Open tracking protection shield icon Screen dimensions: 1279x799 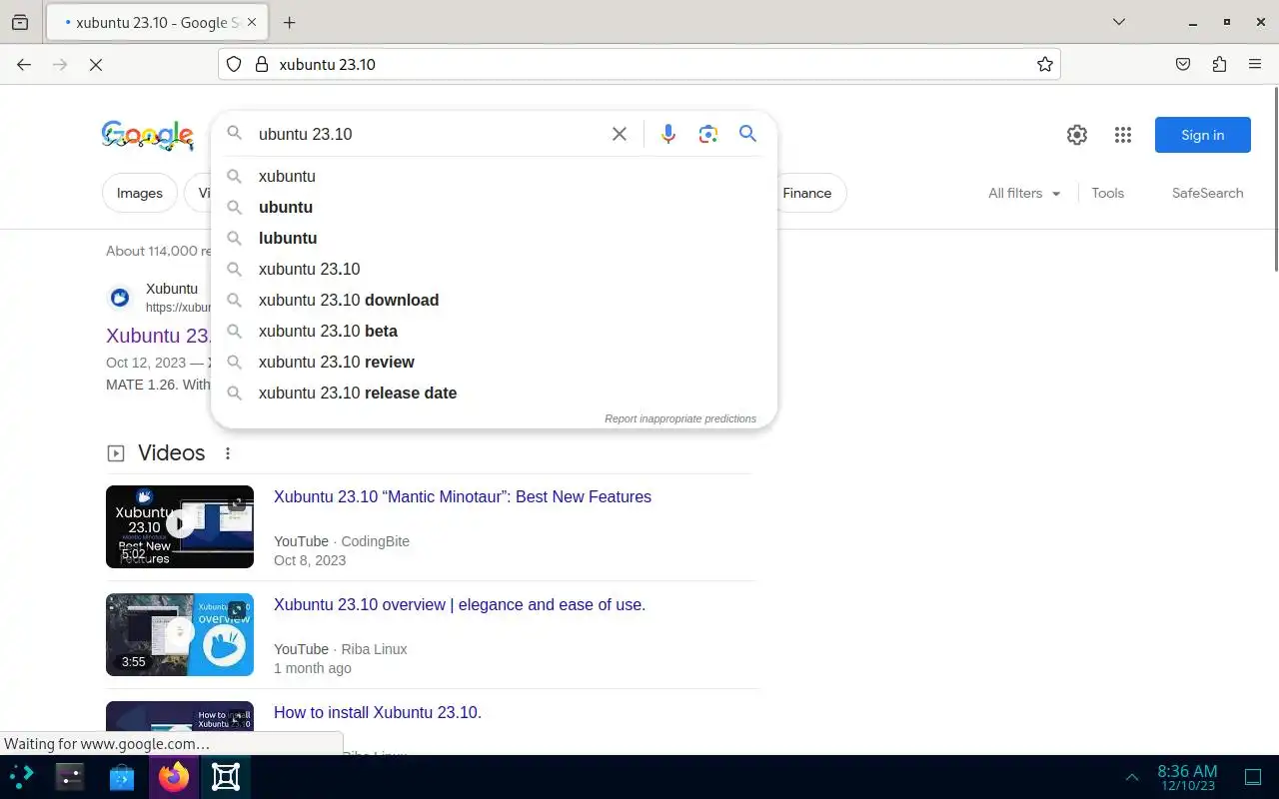point(234,64)
